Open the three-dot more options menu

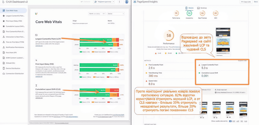119,2
